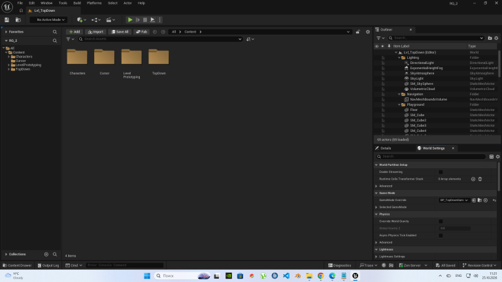
Task: Add element to Runtime Cells Transformer Stack
Action: [473, 179]
